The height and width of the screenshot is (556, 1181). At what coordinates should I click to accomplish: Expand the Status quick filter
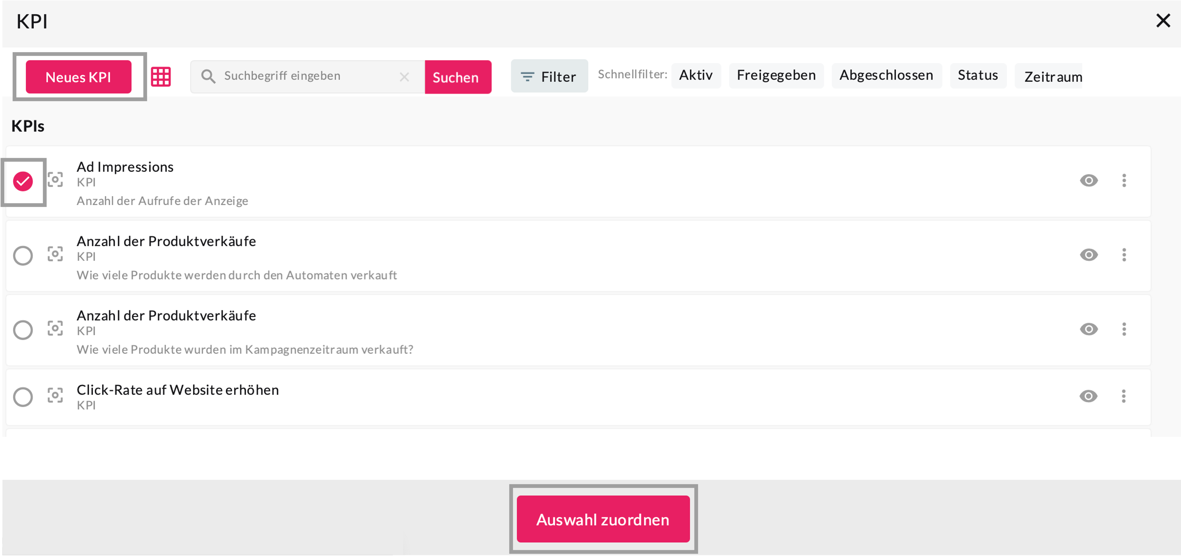tap(977, 76)
